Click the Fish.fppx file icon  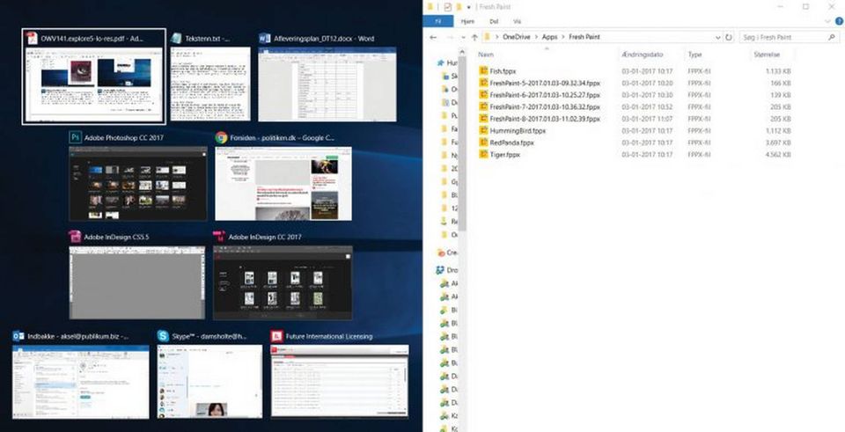[x=483, y=70]
